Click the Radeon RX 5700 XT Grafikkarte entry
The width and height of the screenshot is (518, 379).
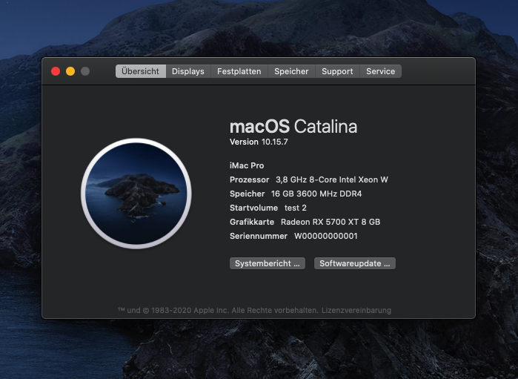pyautogui.click(x=330, y=222)
